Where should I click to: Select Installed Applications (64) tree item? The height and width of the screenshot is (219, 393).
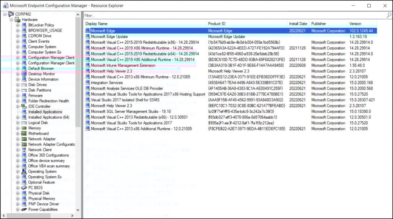coord(49,117)
